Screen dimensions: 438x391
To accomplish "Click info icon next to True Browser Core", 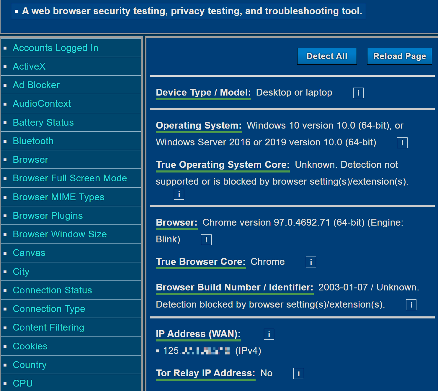I will pos(311,262).
